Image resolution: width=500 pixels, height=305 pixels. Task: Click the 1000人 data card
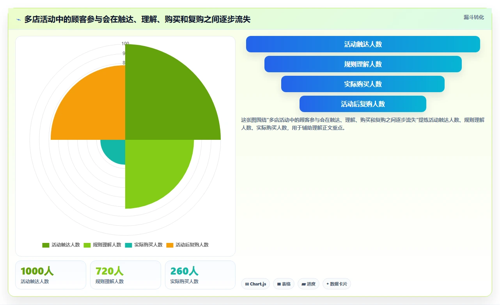51,275
